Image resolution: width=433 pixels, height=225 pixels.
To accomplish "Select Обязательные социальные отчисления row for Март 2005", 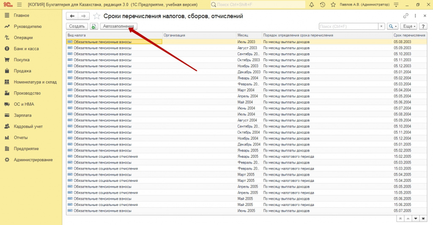I will [x=247, y=181].
